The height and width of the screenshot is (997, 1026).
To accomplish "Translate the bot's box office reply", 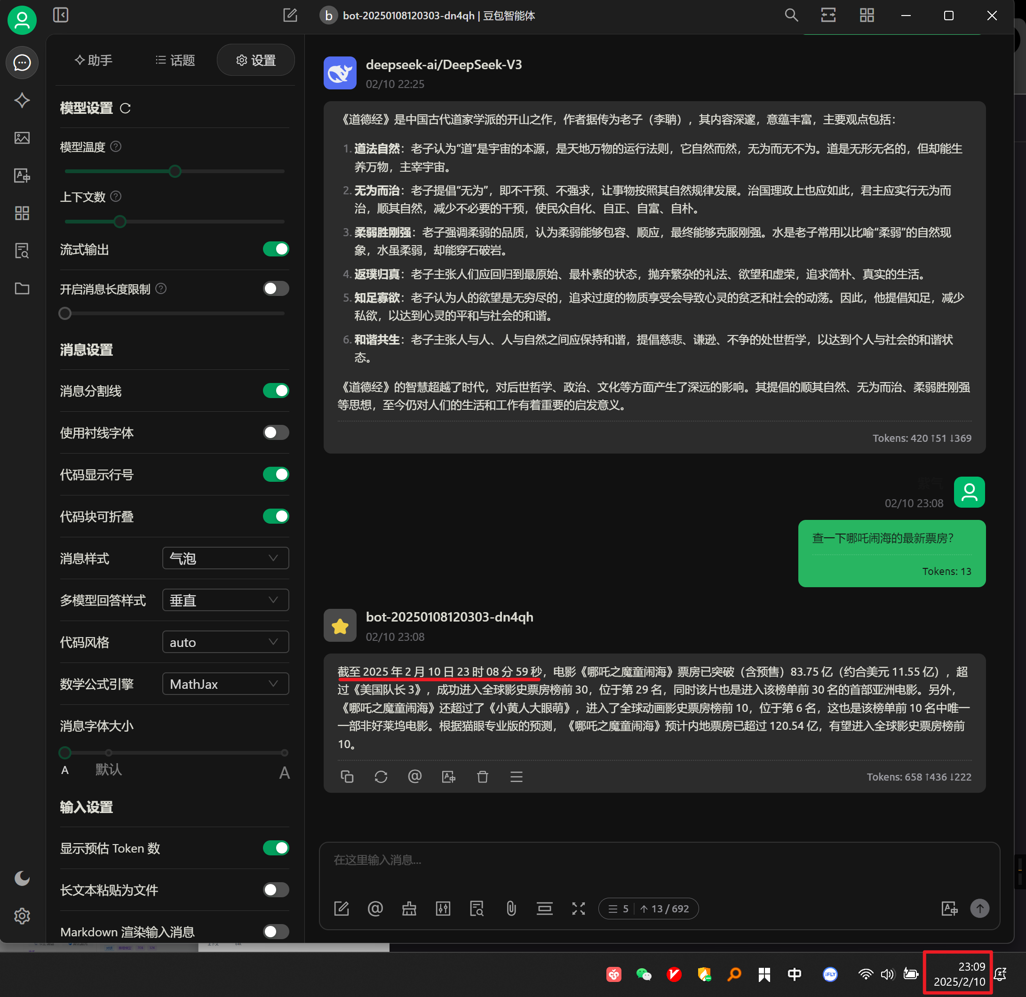I will [449, 776].
